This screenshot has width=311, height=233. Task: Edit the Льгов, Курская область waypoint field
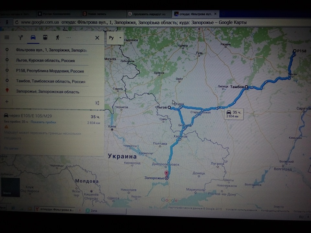(52, 61)
